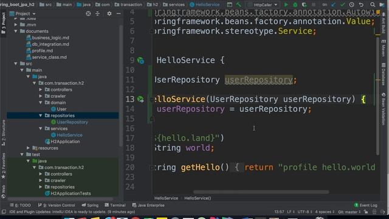This screenshot has width=389, height=219.
Task: Collapse the documents folder
Action: [16, 31]
